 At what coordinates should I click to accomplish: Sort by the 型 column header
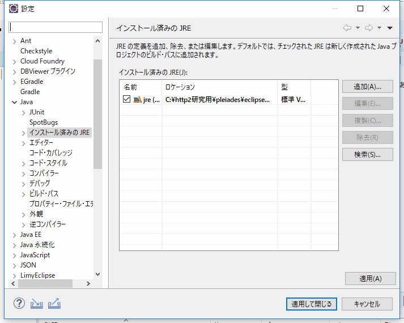pyautogui.click(x=294, y=87)
